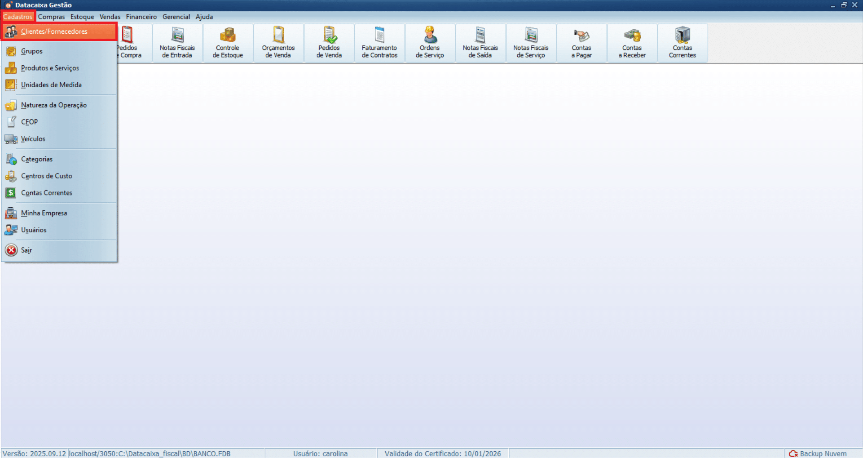Click Minha Empresa building icon
The image size is (863, 458).
[x=11, y=213]
